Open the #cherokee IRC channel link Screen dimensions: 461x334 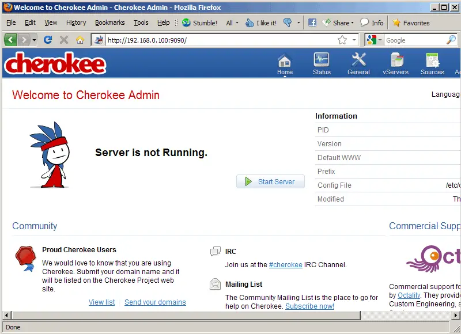(285, 265)
